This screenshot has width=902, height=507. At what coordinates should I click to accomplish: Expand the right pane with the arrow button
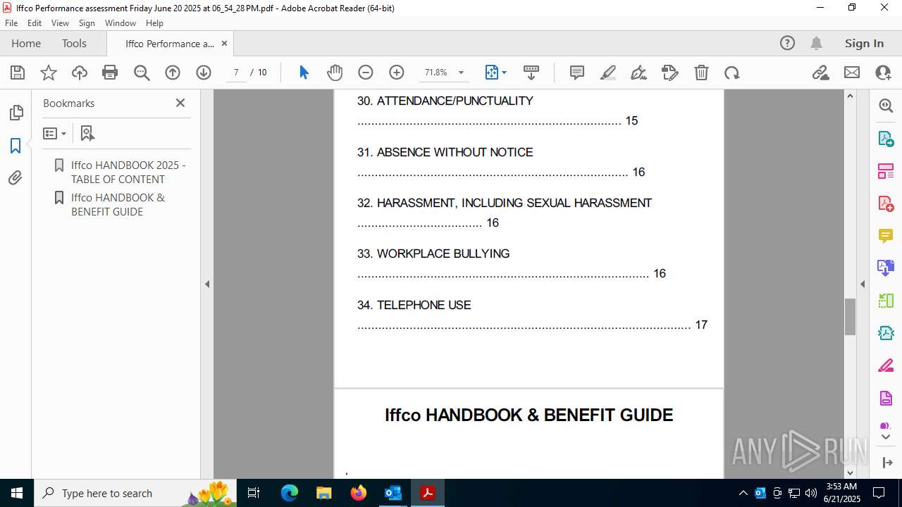coord(886,463)
